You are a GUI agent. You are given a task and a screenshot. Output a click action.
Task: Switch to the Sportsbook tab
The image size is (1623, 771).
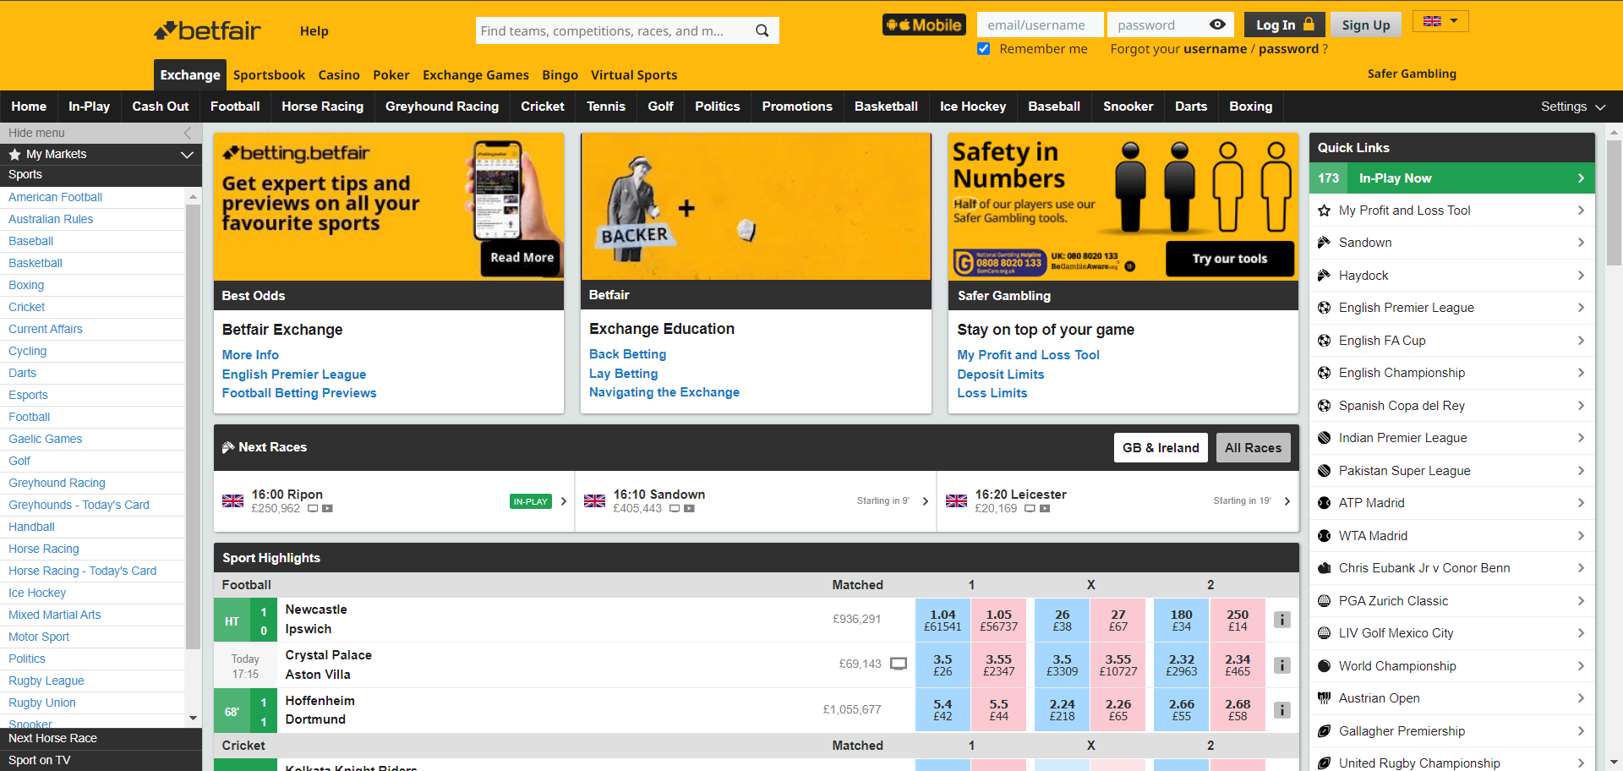pyautogui.click(x=269, y=74)
